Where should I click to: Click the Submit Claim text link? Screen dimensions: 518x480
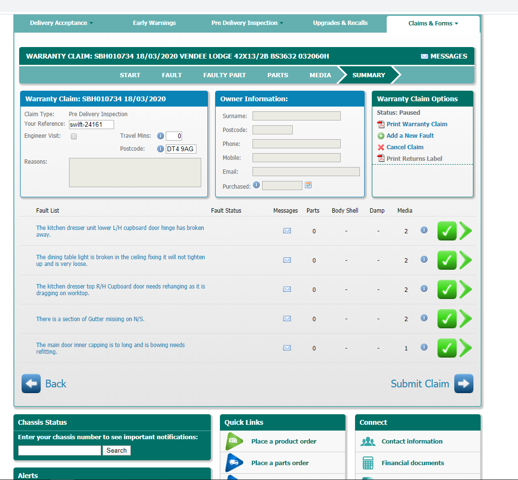coord(420,384)
